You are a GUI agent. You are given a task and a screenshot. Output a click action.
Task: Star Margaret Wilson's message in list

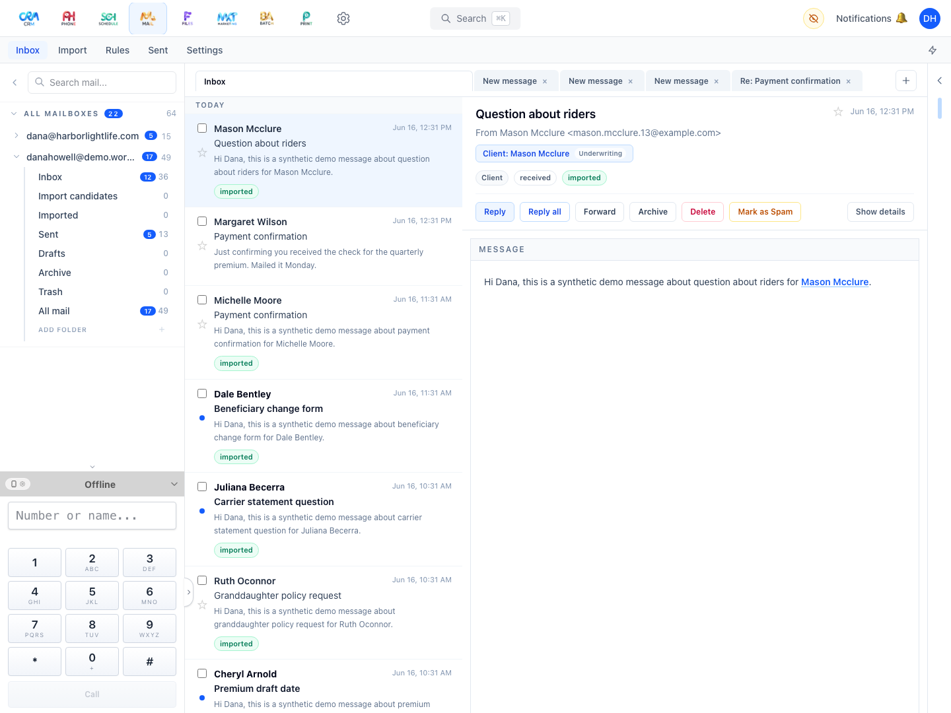pos(203,246)
